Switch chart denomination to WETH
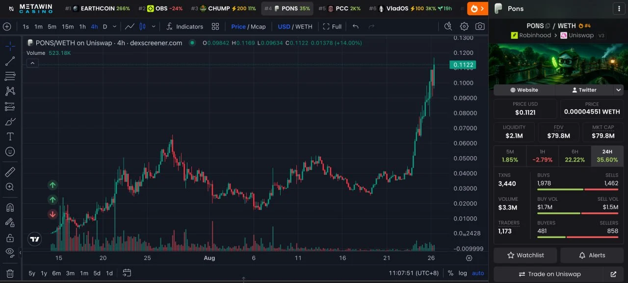 point(304,26)
